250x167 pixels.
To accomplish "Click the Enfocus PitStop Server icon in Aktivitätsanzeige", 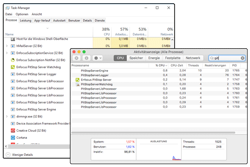I will [77, 80].
